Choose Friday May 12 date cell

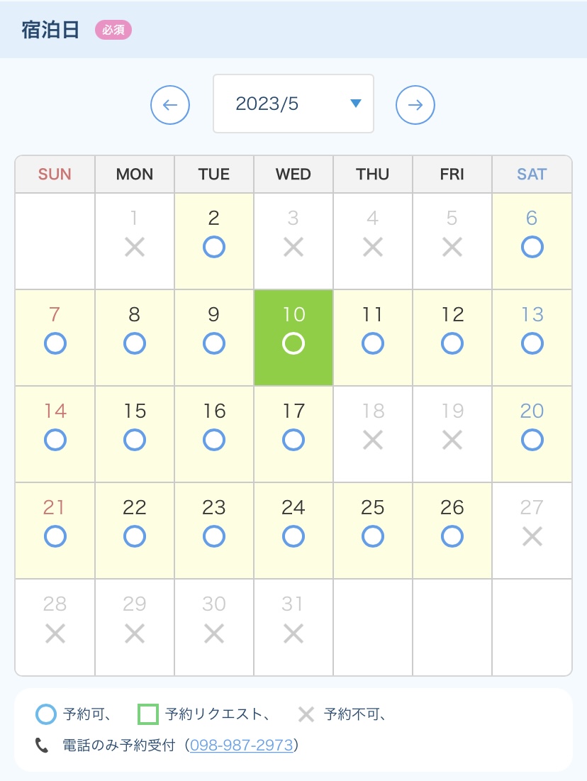pyautogui.click(x=452, y=338)
